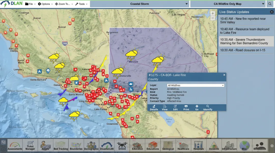The image size is (275, 153).
Task: Open the Incidents layer category
Action: pyautogui.click(x=214, y=145)
